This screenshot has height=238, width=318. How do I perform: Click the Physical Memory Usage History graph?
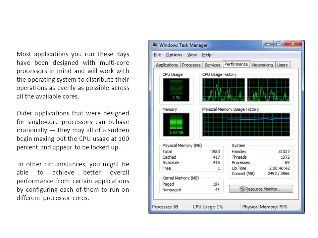click(x=246, y=125)
